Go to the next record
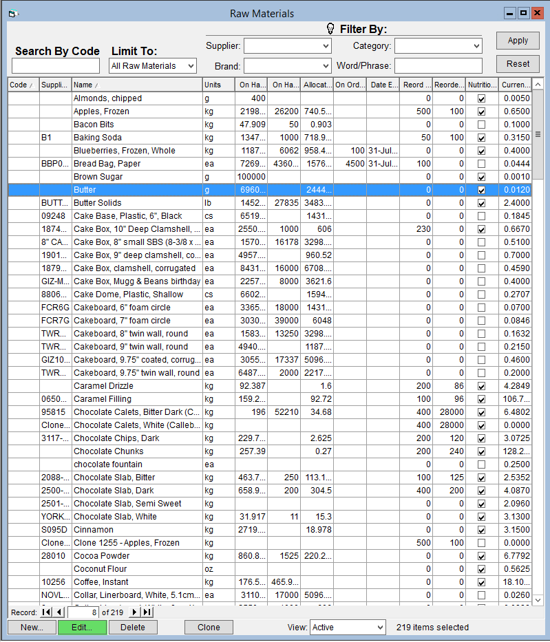Viewport: 550px width, 642px height. (134, 612)
